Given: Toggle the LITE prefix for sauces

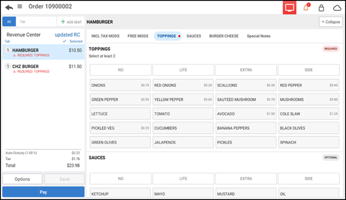Looking at the screenshot, I should click(183, 179).
